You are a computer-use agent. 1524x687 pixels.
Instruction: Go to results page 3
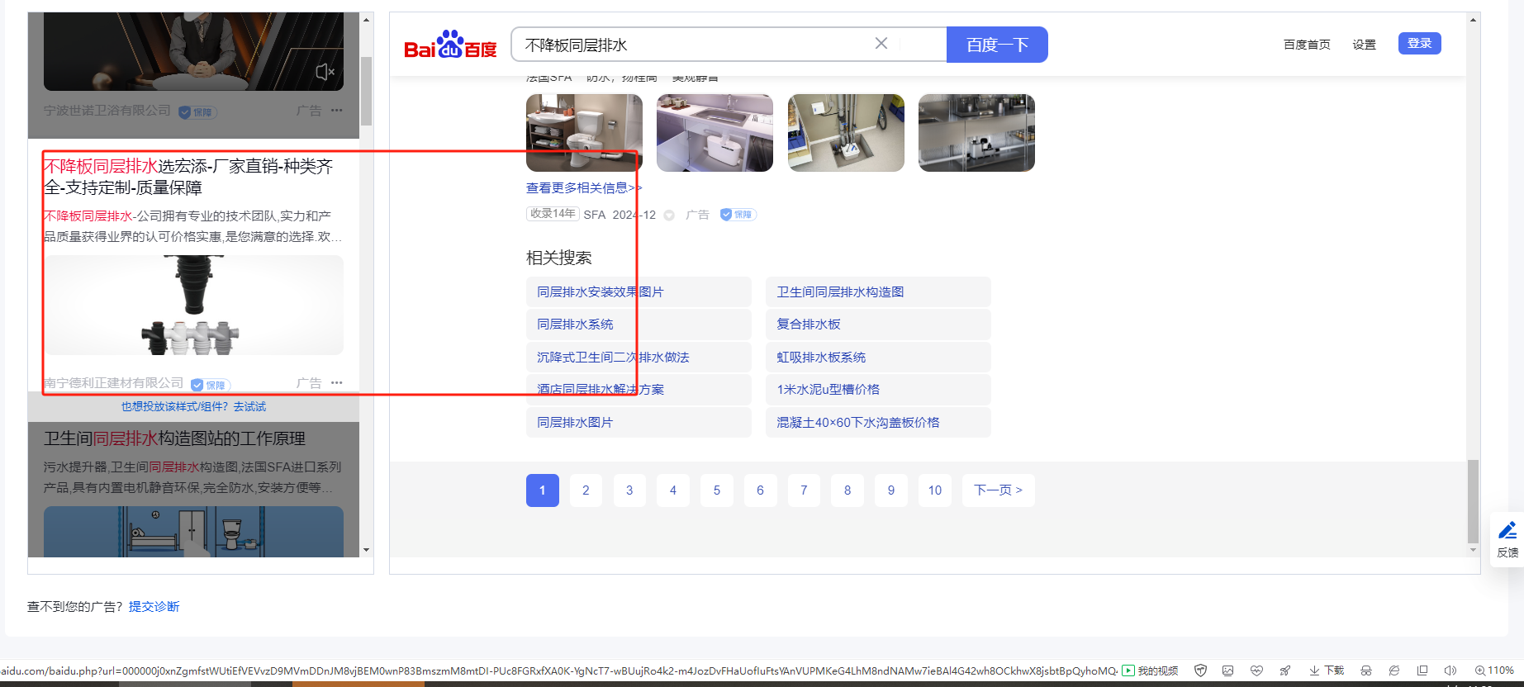tap(629, 490)
